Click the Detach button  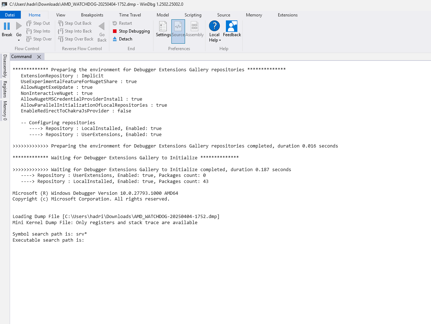pyautogui.click(x=122, y=39)
